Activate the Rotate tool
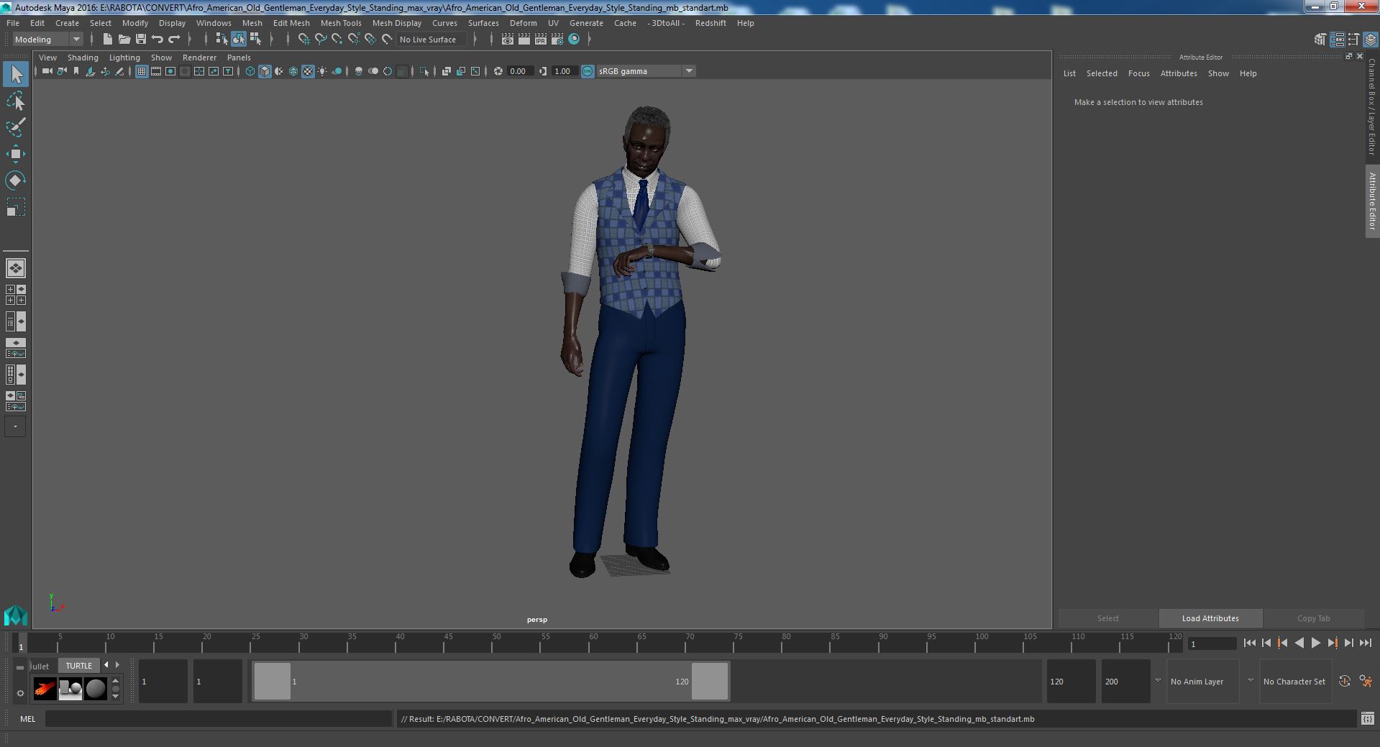The image size is (1380, 747). 16,180
